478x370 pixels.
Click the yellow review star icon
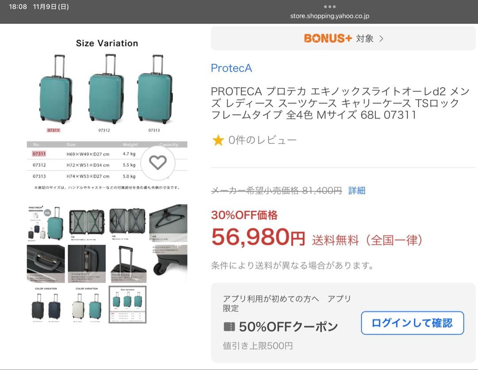[218, 141]
